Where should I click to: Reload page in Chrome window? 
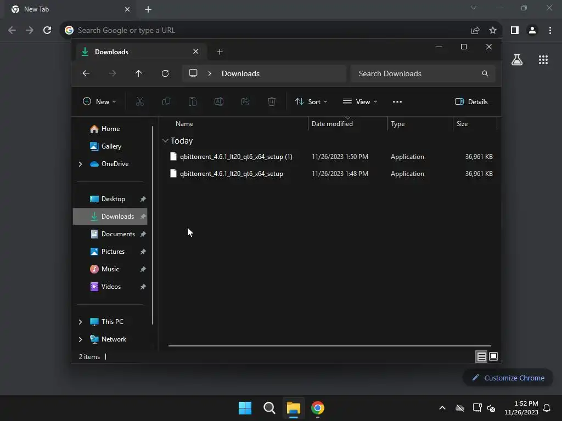click(47, 30)
